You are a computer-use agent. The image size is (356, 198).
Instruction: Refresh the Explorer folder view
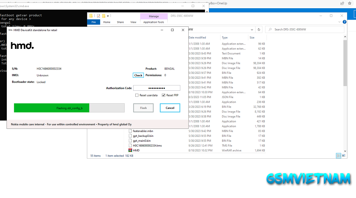[259, 30]
